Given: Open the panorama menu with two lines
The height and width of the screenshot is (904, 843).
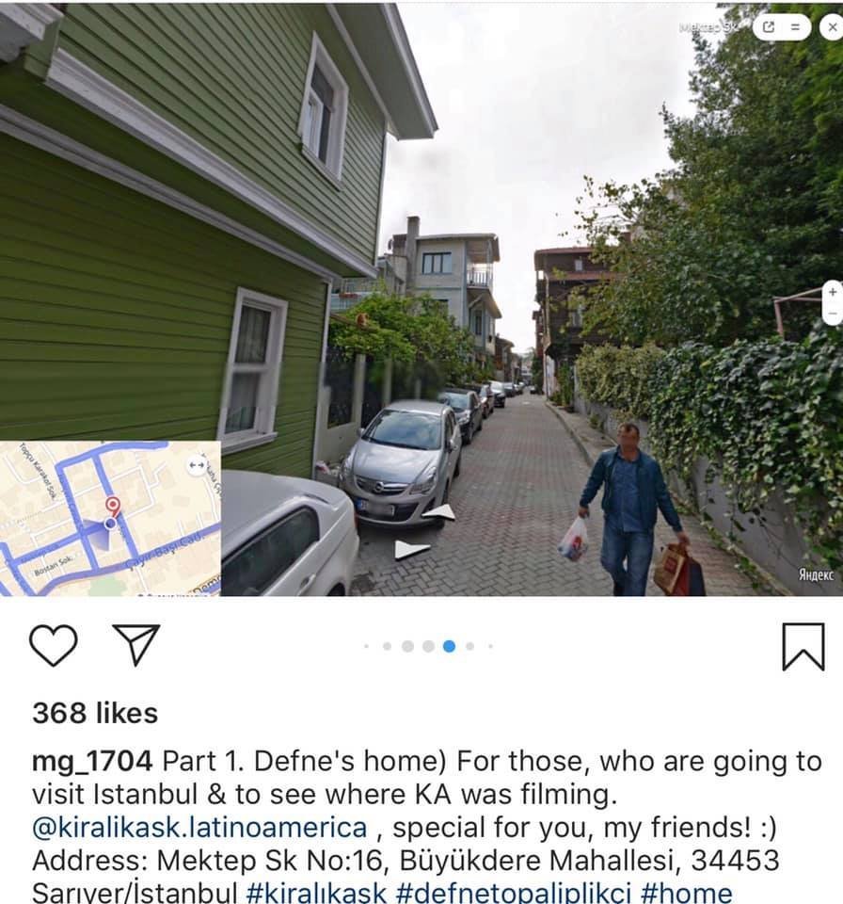Looking at the screenshot, I should pyautogui.click(x=795, y=27).
